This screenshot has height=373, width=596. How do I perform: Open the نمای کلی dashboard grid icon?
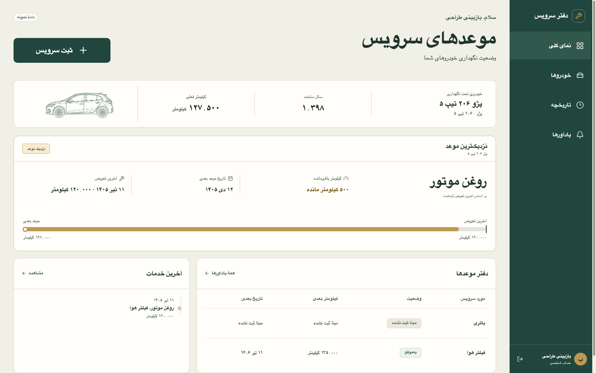click(580, 45)
